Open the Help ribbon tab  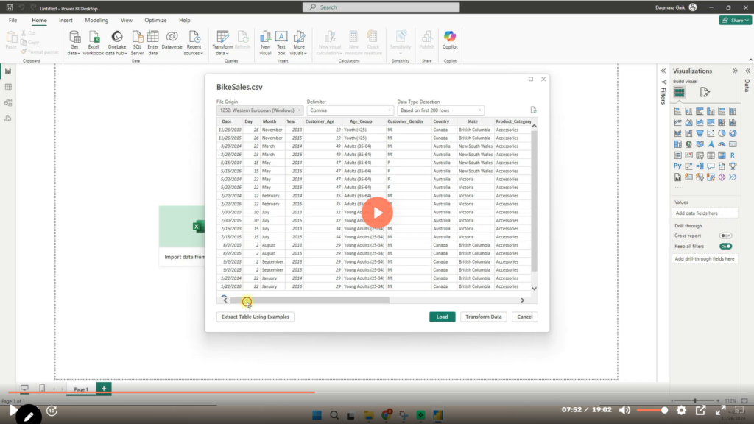point(185,20)
